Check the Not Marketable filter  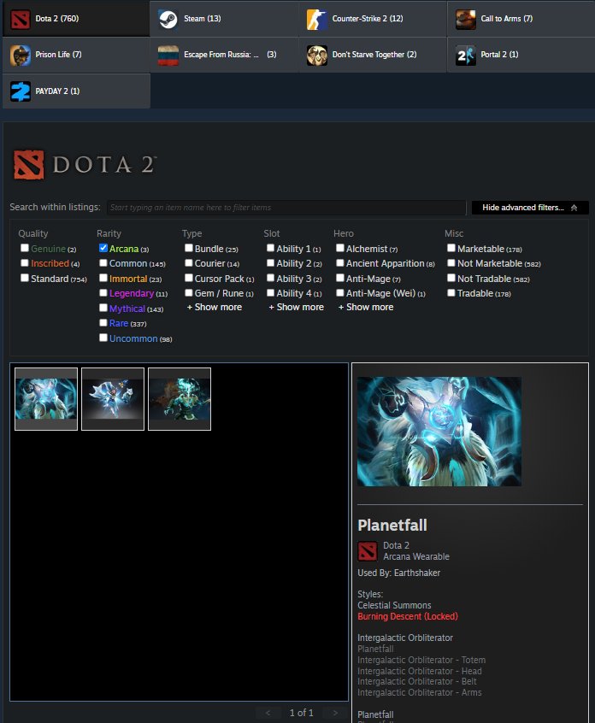[x=451, y=263]
